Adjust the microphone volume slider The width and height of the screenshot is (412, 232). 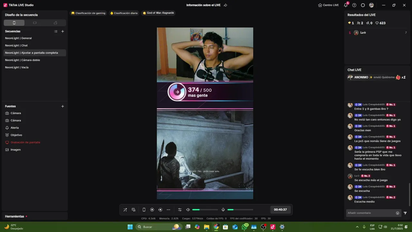tap(240, 210)
